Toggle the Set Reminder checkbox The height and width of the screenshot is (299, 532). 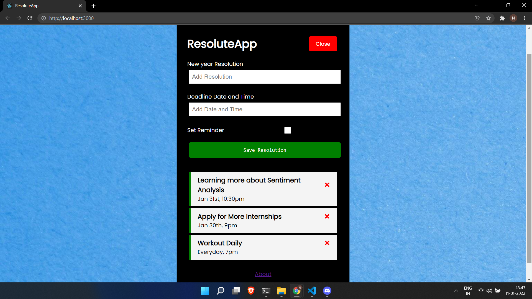(x=288, y=130)
